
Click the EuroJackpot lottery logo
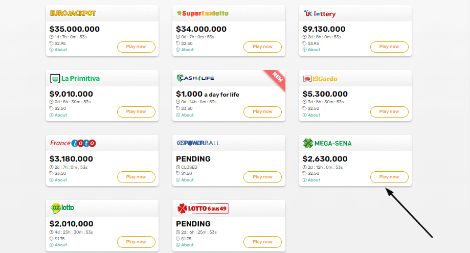(73, 13)
